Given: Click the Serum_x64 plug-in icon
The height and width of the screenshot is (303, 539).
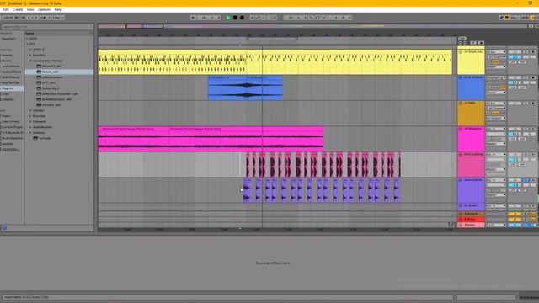Looking at the screenshot, I should point(39,72).
